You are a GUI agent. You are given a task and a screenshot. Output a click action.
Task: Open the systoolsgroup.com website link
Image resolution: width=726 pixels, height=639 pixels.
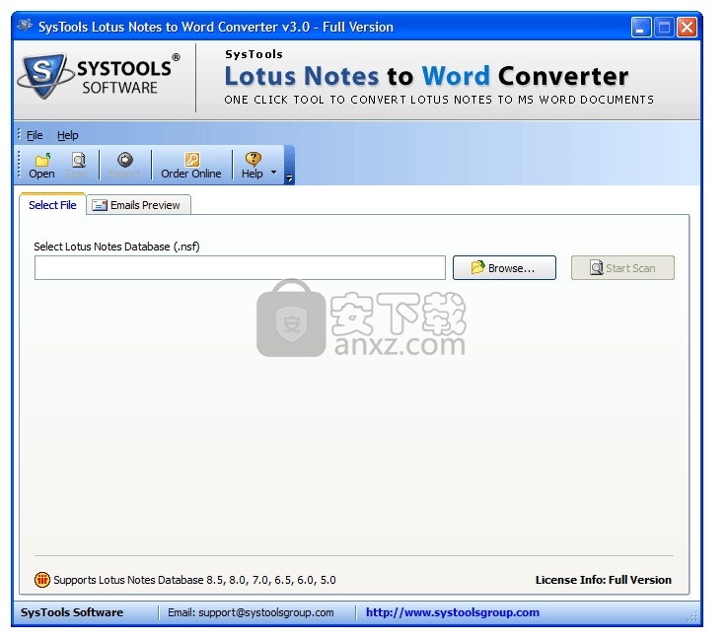[453, 612]
